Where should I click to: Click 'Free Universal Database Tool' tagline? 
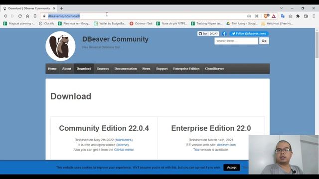[x=101, y=47]
